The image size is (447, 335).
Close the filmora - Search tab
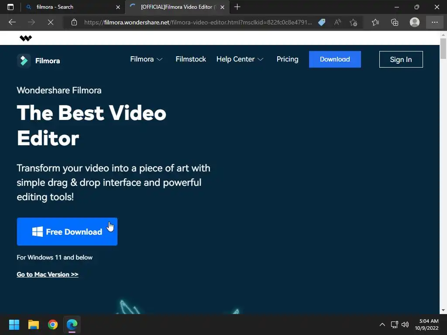click(118, 7)
